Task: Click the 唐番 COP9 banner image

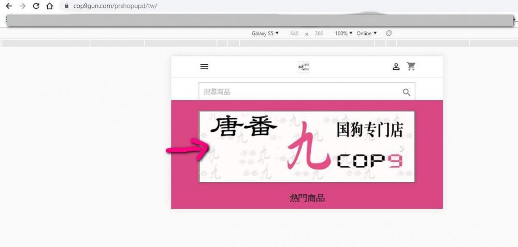Action: [307, 147]
